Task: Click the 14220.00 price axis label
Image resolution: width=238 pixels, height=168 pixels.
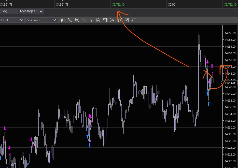Action: point(230,161)
